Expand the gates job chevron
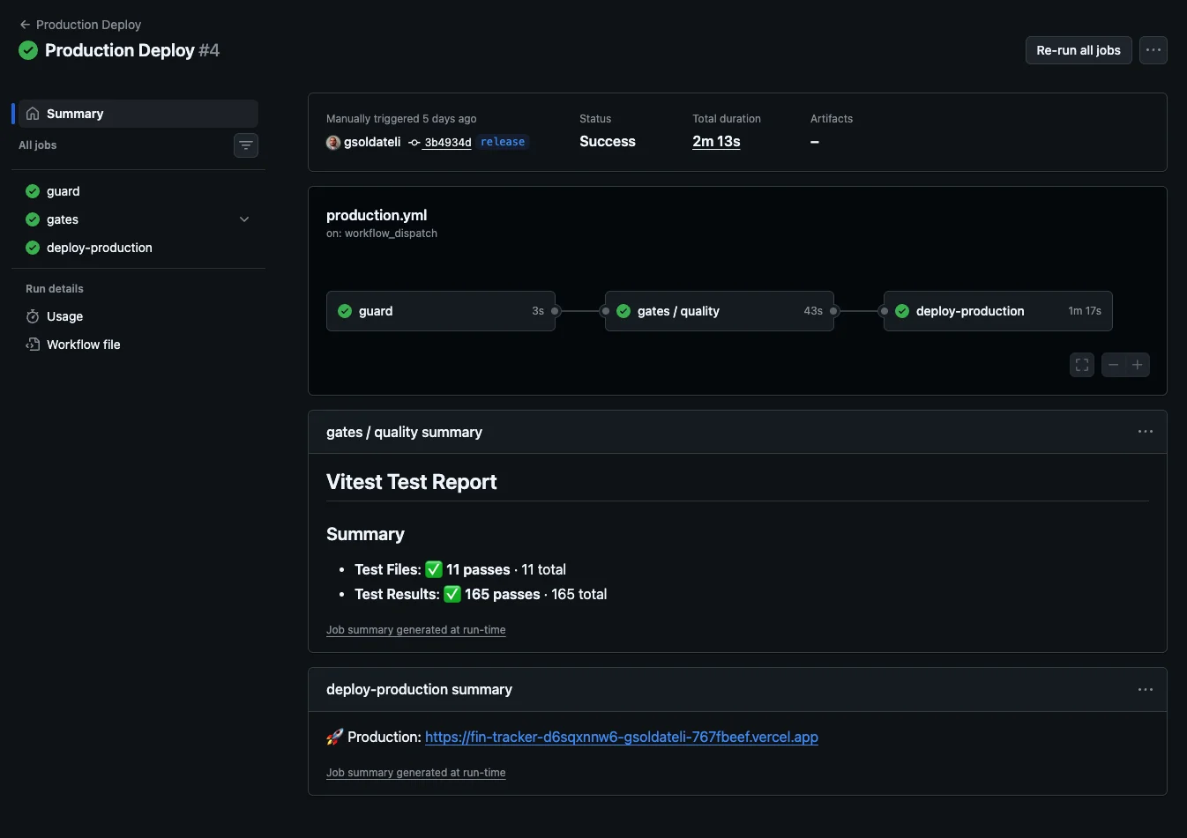Screen dimensions: 1187x838 (244, 219)
